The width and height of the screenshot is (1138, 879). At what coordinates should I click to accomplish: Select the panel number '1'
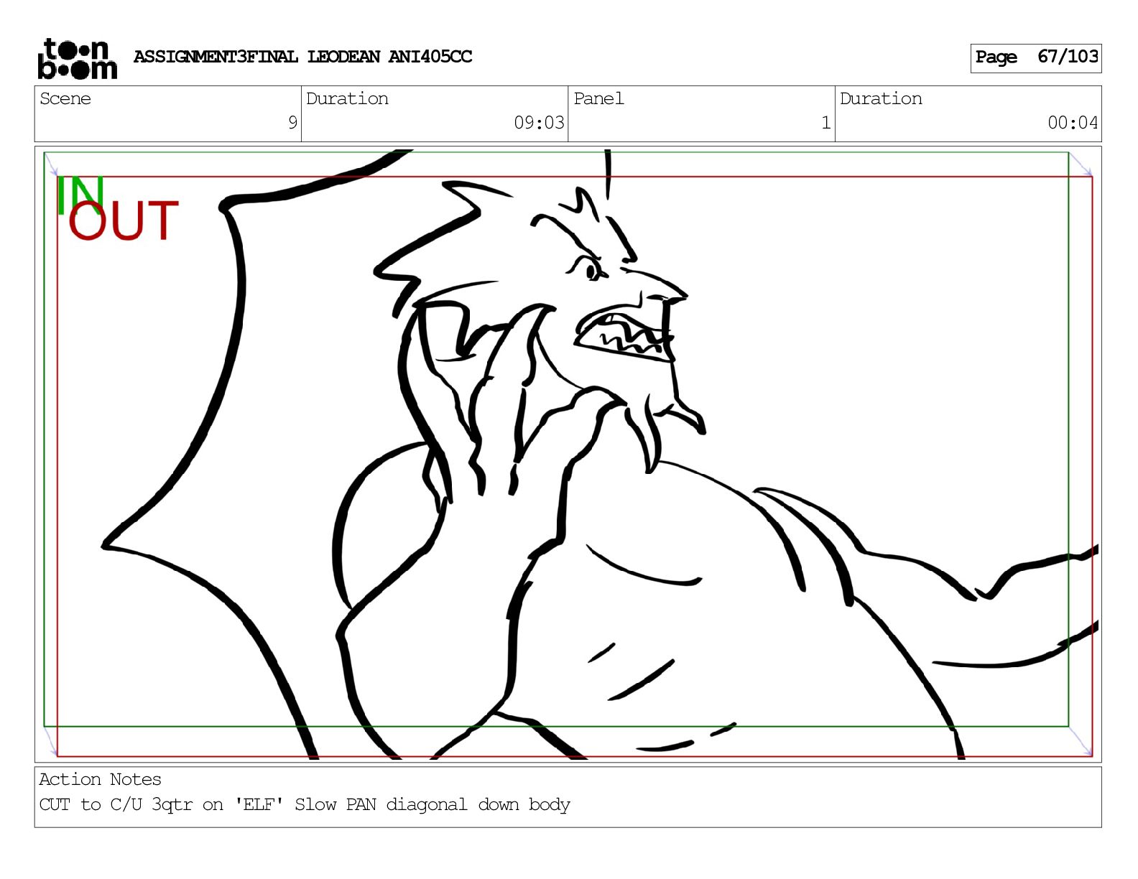click(826, 123)
